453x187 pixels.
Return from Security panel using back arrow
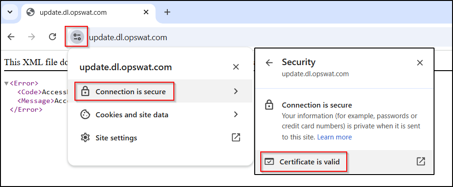pos(269,63)
